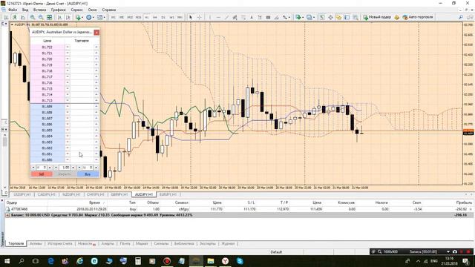Toggle the Terminal window icon
The height and width of the screenshot is (267, 475).
pos(347,17)
